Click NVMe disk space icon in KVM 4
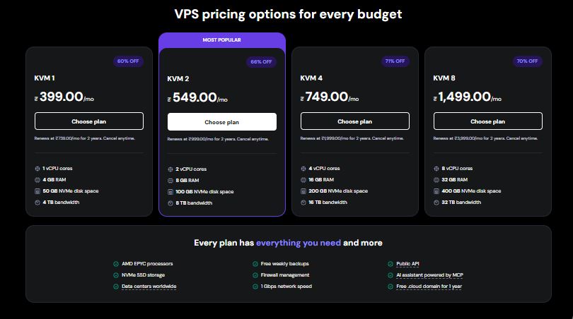Viewport: 573px width, 319px height. (303, 191)
